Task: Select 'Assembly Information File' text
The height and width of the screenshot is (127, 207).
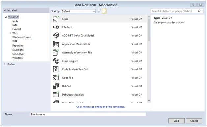Action: [x=77, y=53]
